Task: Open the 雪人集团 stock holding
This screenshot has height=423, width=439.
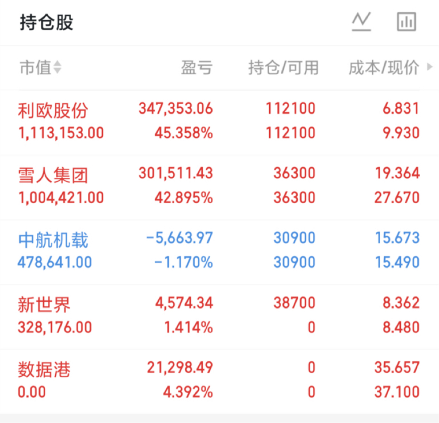Action: [x=53, y=175]
